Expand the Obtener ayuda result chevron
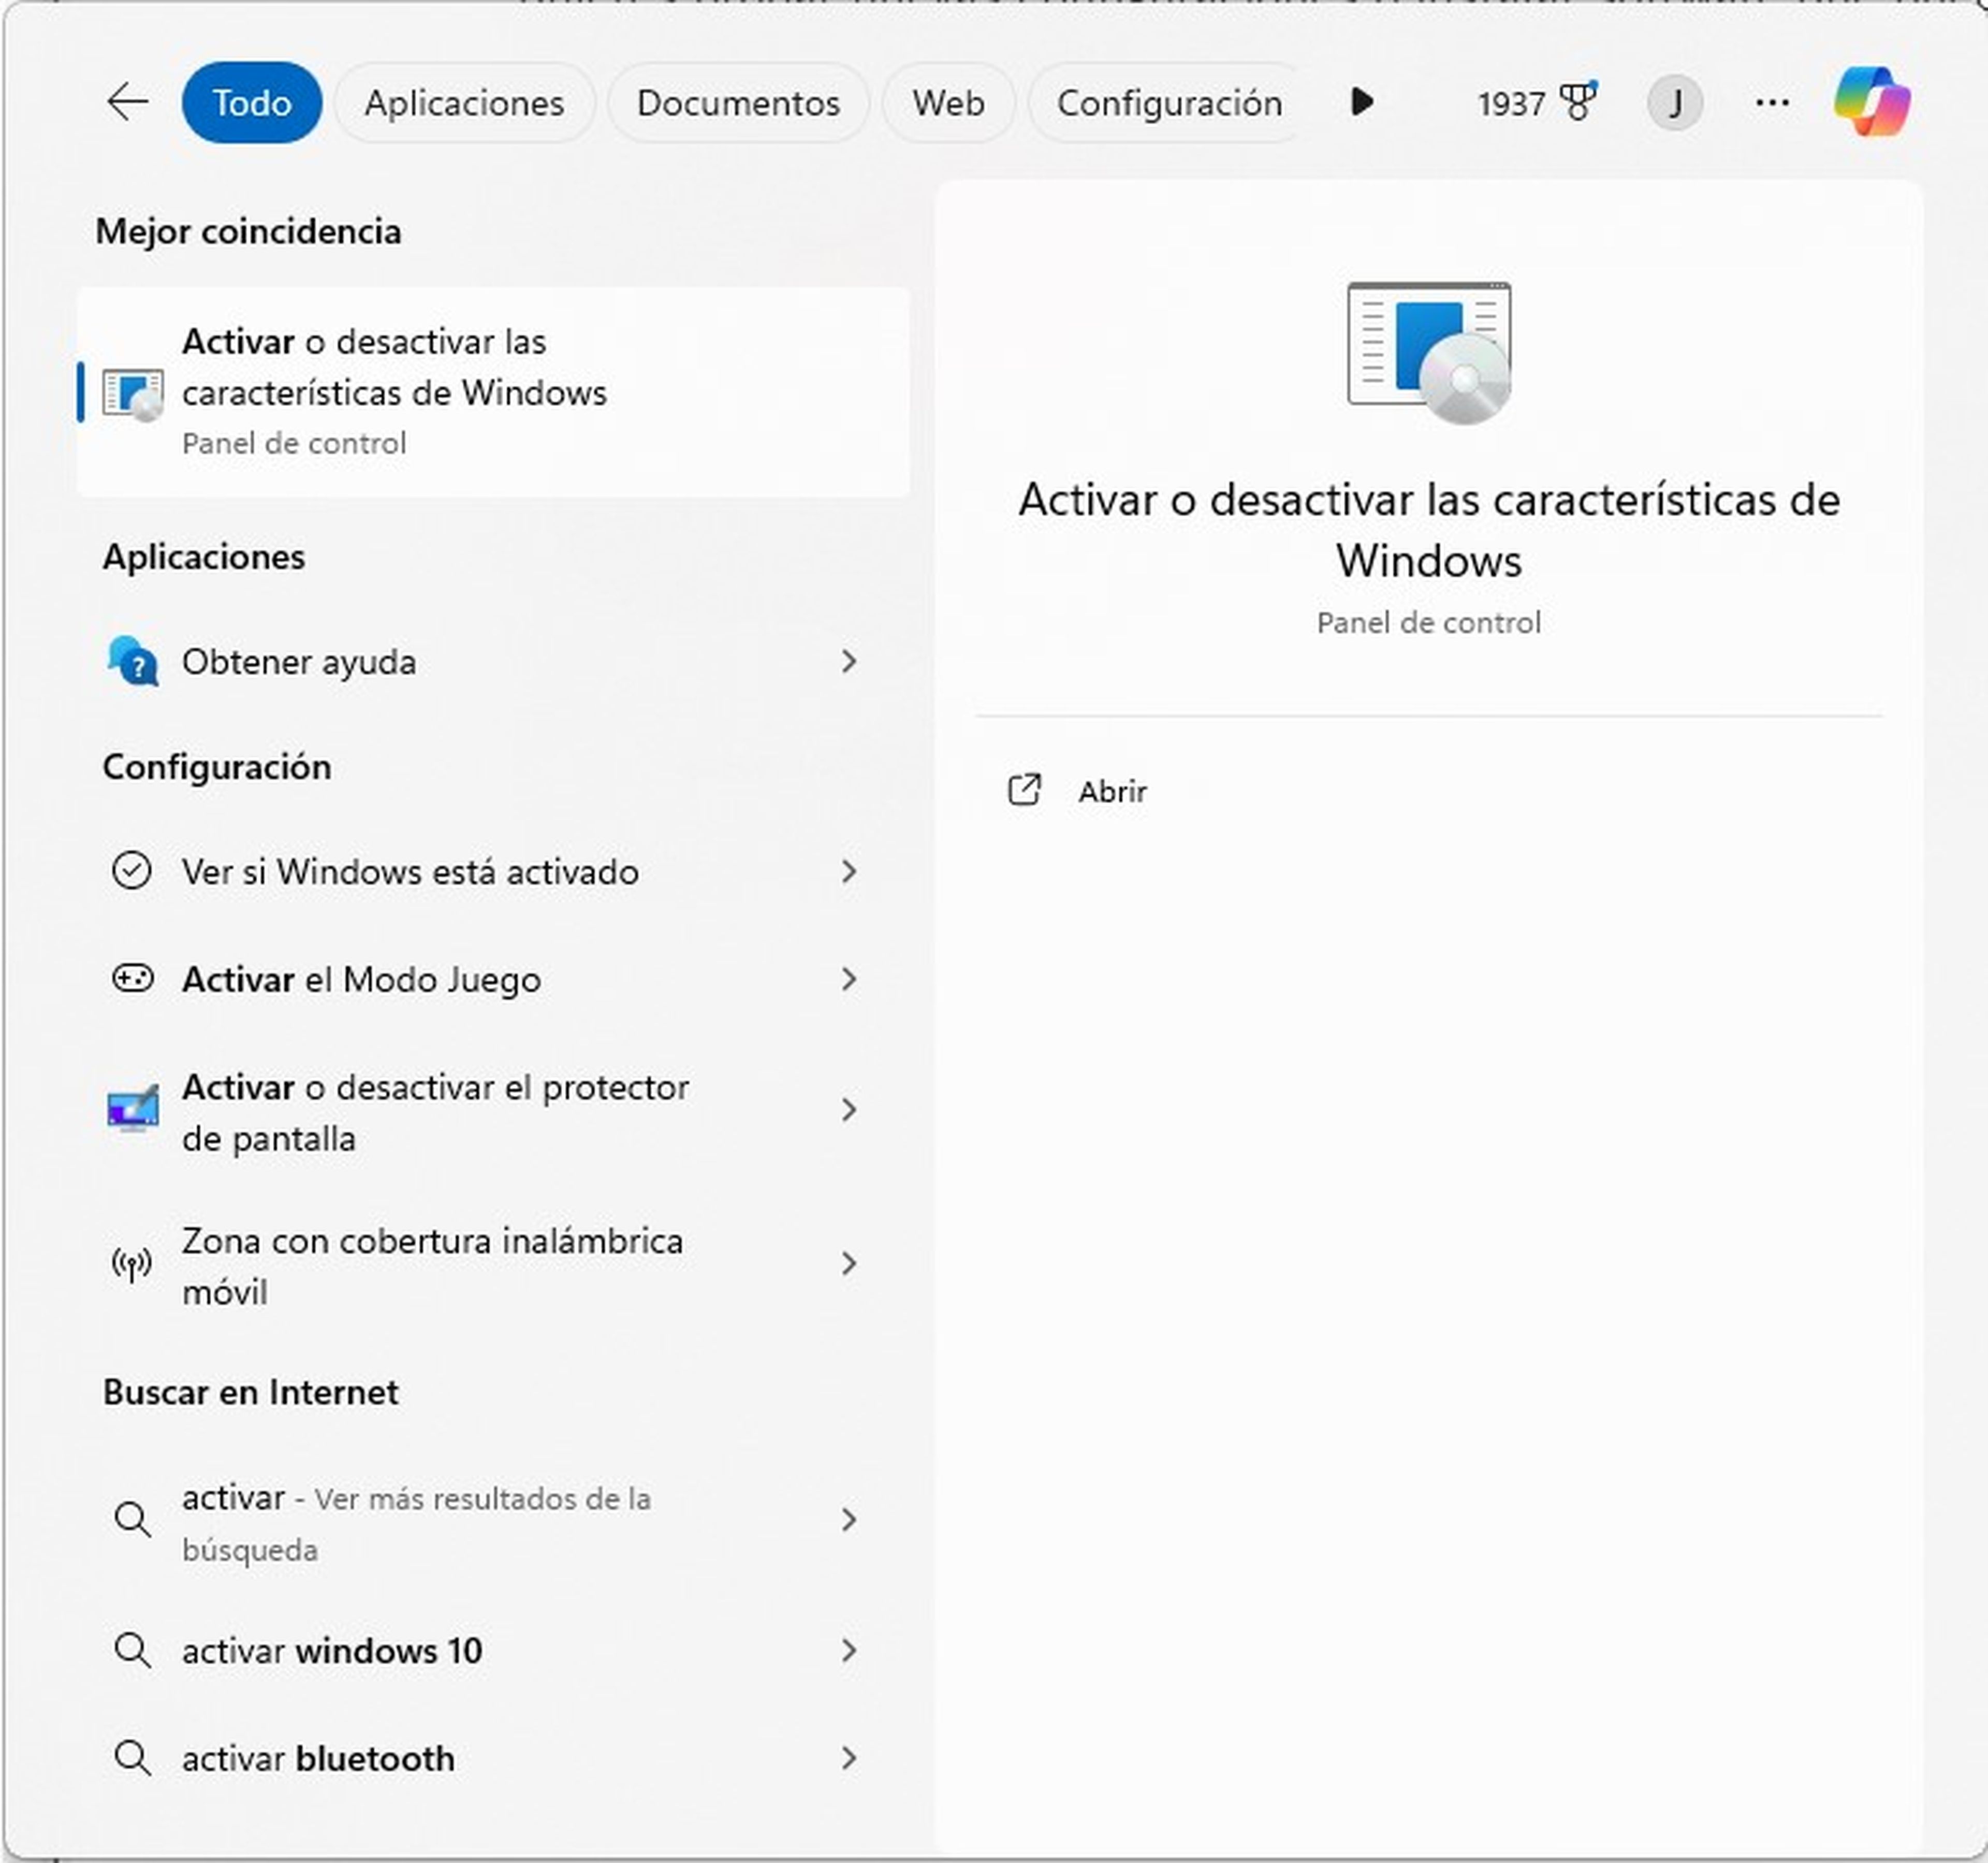The height and width of the screenshot is (1863, 1988). click(849, 662)
